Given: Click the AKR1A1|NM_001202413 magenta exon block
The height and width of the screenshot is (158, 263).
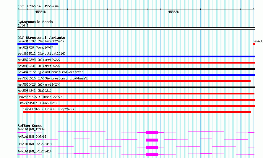Looking at the screenshot, I should pos(152,147).
